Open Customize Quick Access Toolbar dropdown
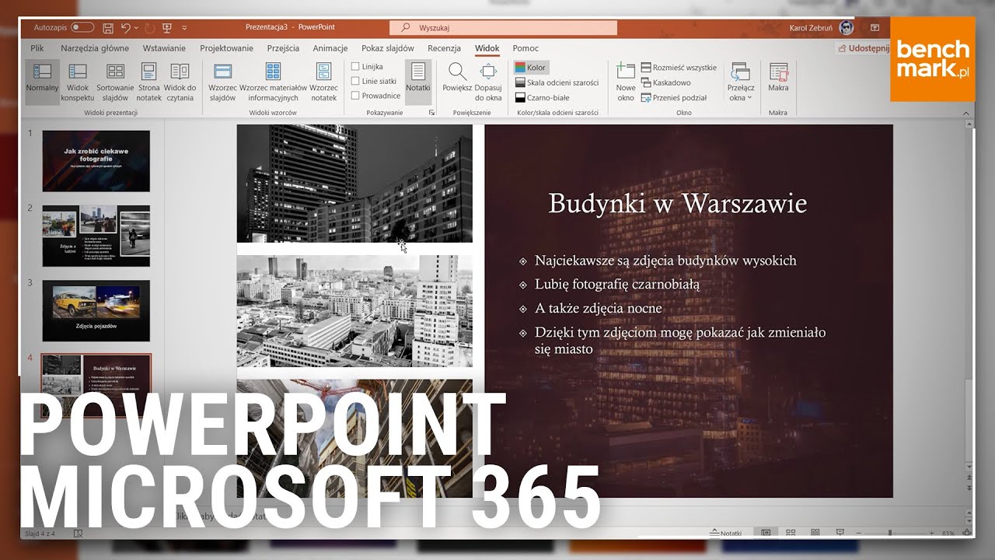The width and height of the screenshot is (995, 560). [184, 28]
